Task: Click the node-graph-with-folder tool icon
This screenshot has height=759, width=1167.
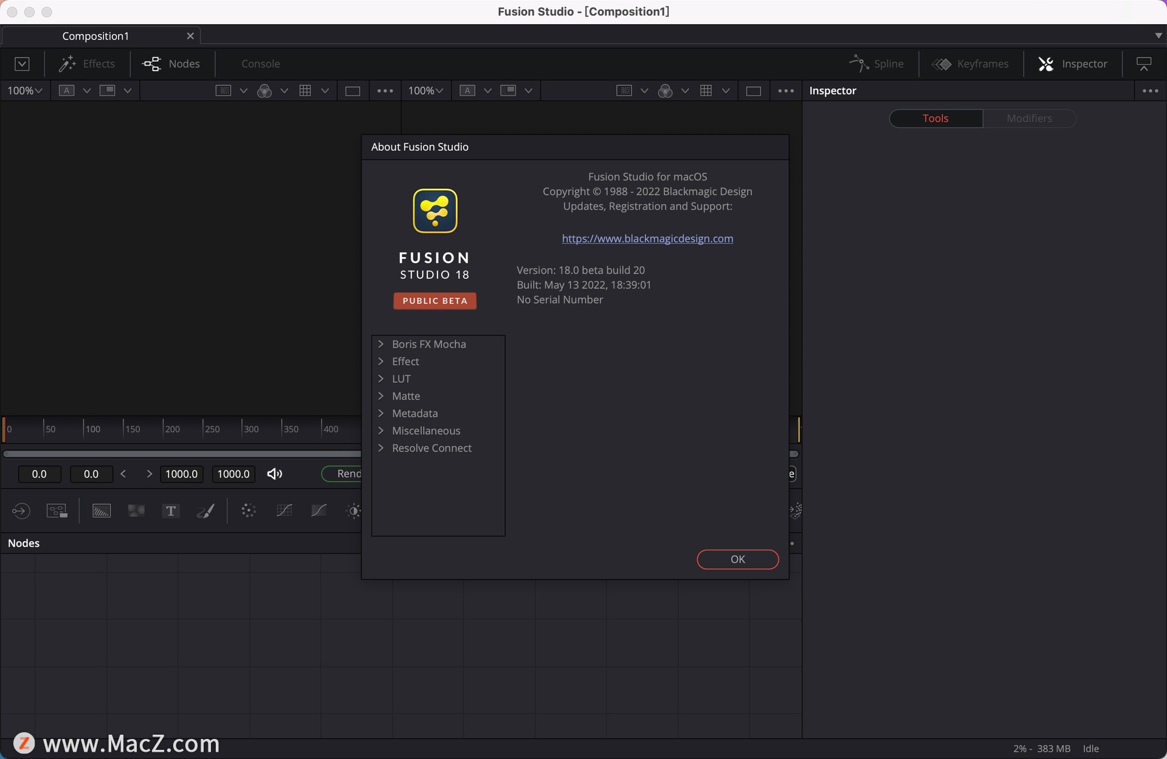Action: (57, 510)
